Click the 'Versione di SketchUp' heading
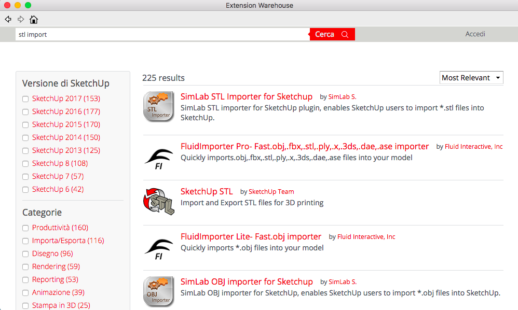 (66, 83)
